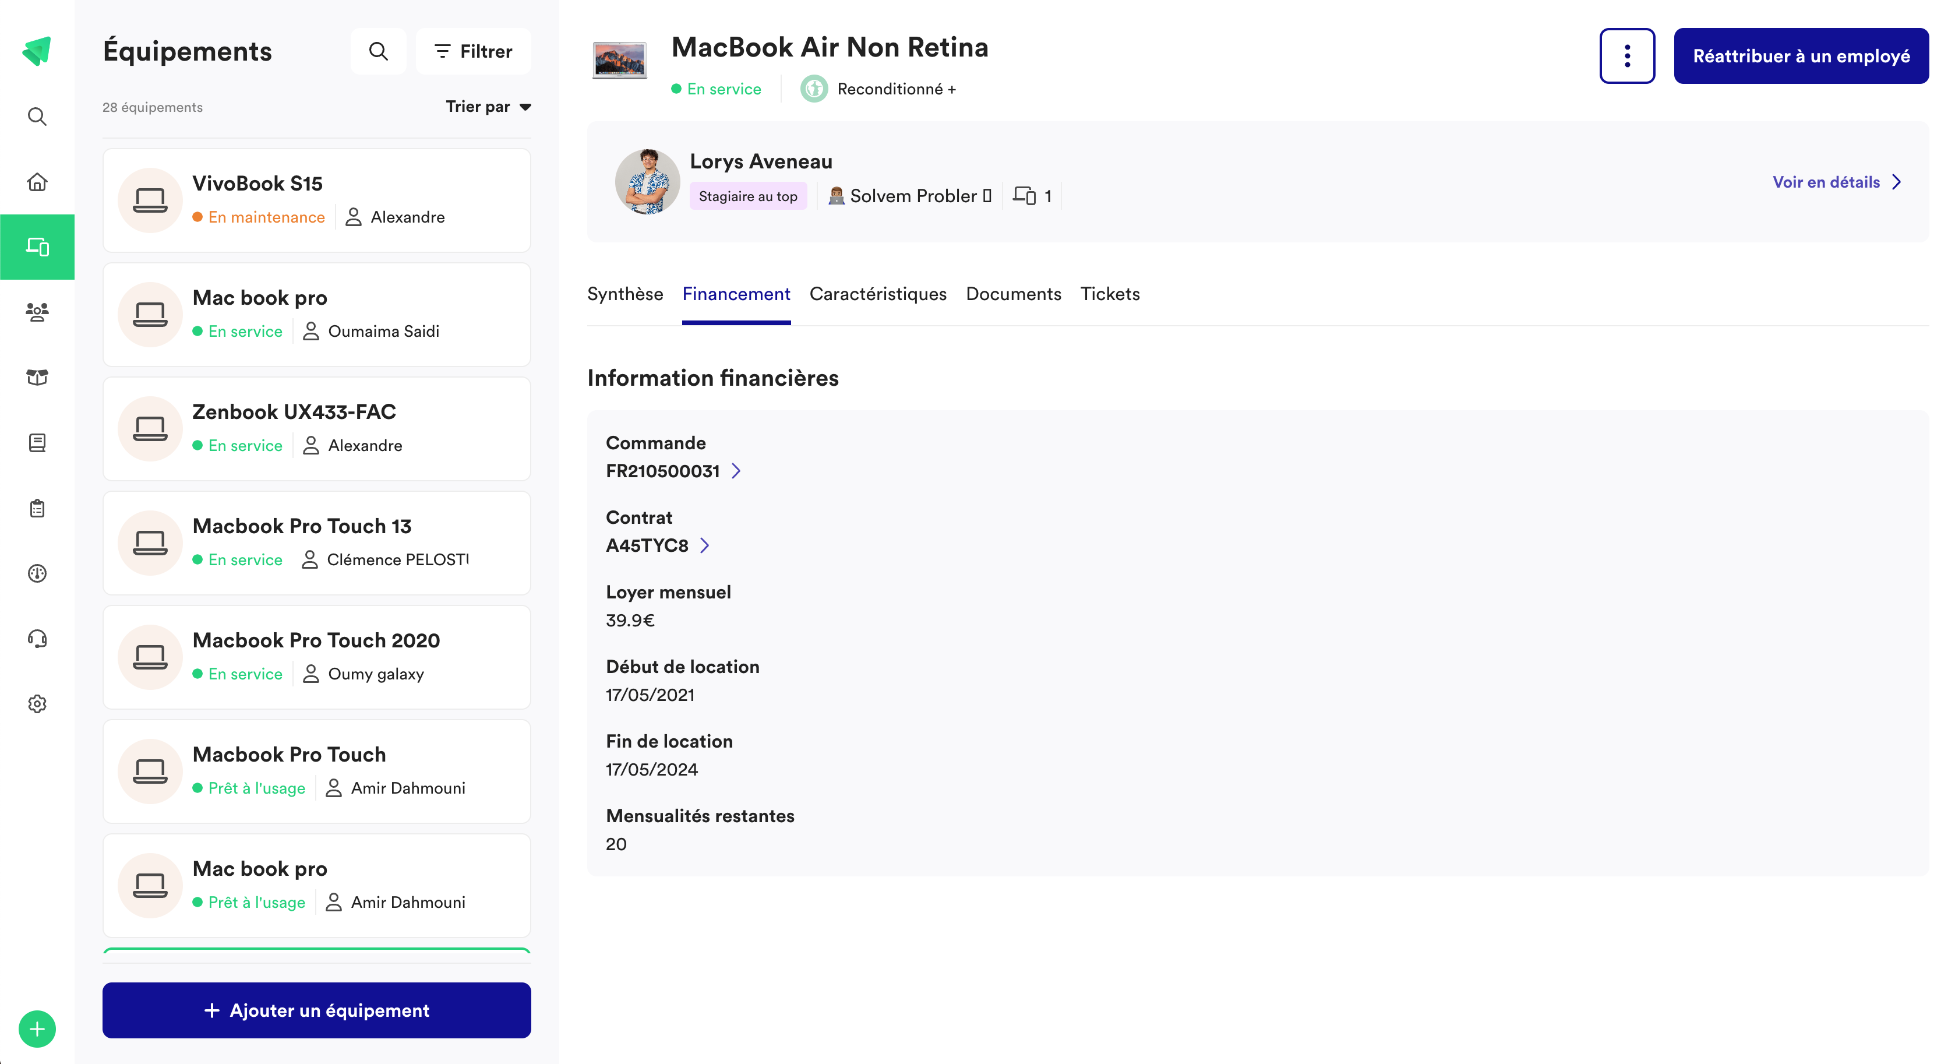
Task: Switch to the Synthèse tab
Action: [x=624, y=294]
